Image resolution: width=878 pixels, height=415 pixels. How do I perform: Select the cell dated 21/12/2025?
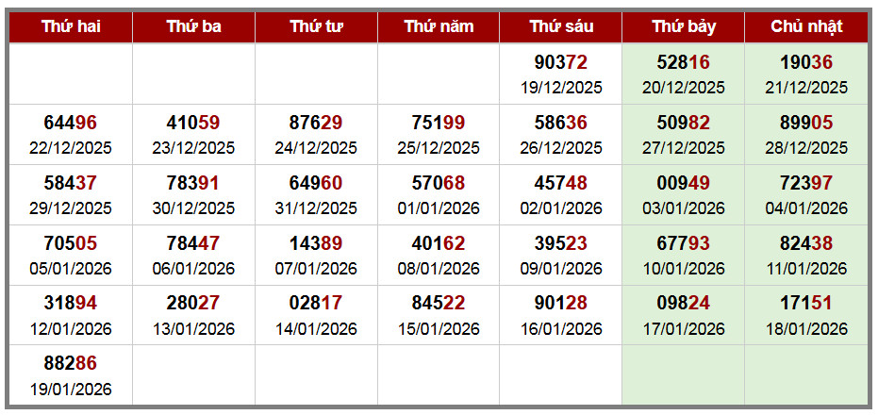(806, 75)
